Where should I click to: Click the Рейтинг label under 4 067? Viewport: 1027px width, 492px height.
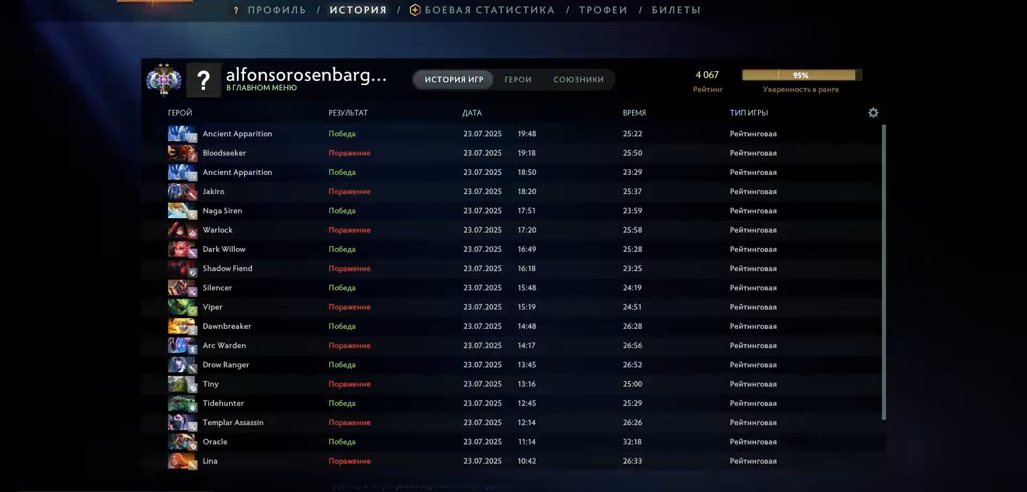[x=708, y=89]
